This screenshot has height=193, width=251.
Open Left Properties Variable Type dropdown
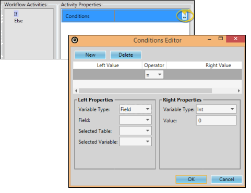click(x=136, y=109)
